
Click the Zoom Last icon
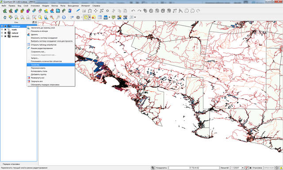point(52,17)
